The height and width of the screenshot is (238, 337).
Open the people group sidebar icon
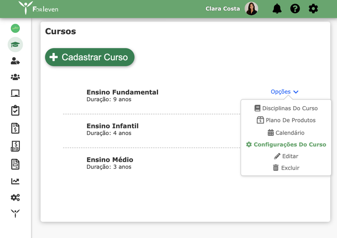(15, 77)
